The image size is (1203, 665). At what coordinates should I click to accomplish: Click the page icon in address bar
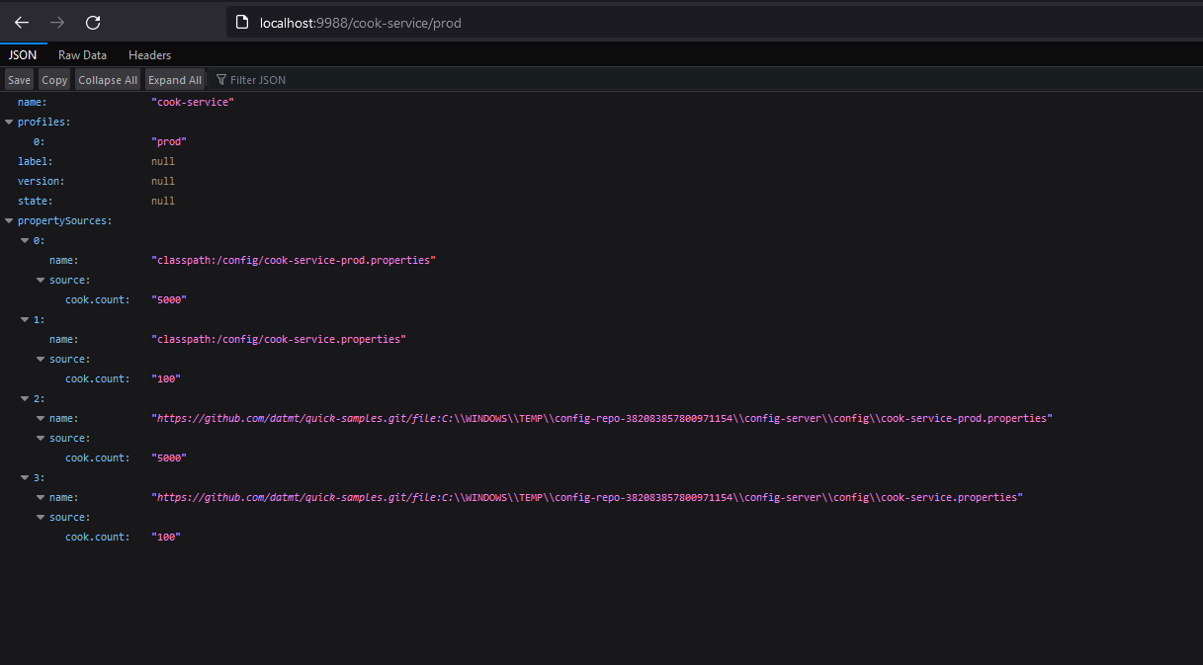[x=242, y=22]
